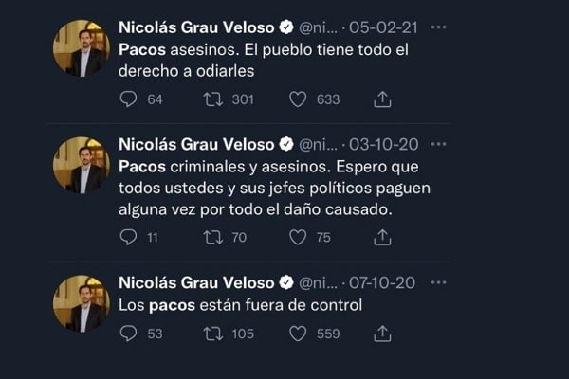Open the tweet text 'Los pacos están fuera de control'
The height and width of the screenshot is (379, 569).
pos(240,305)
